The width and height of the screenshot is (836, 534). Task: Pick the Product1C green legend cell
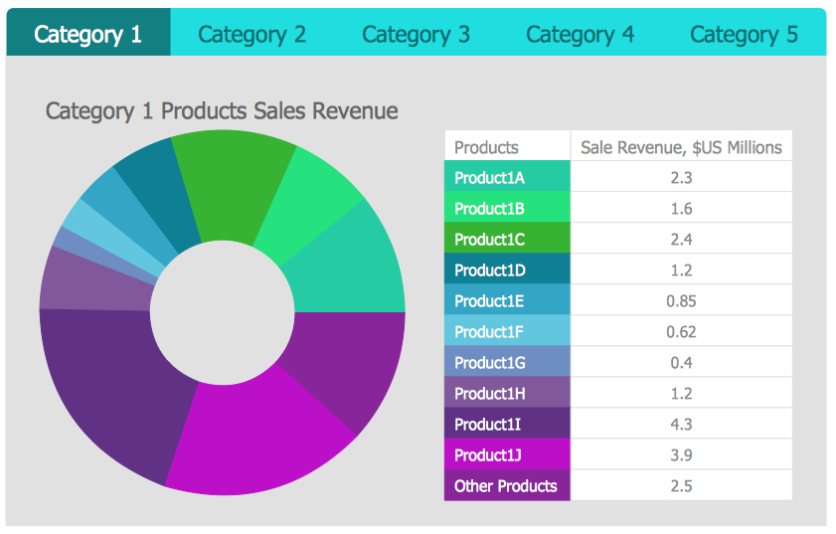click(x=507, y=240)
